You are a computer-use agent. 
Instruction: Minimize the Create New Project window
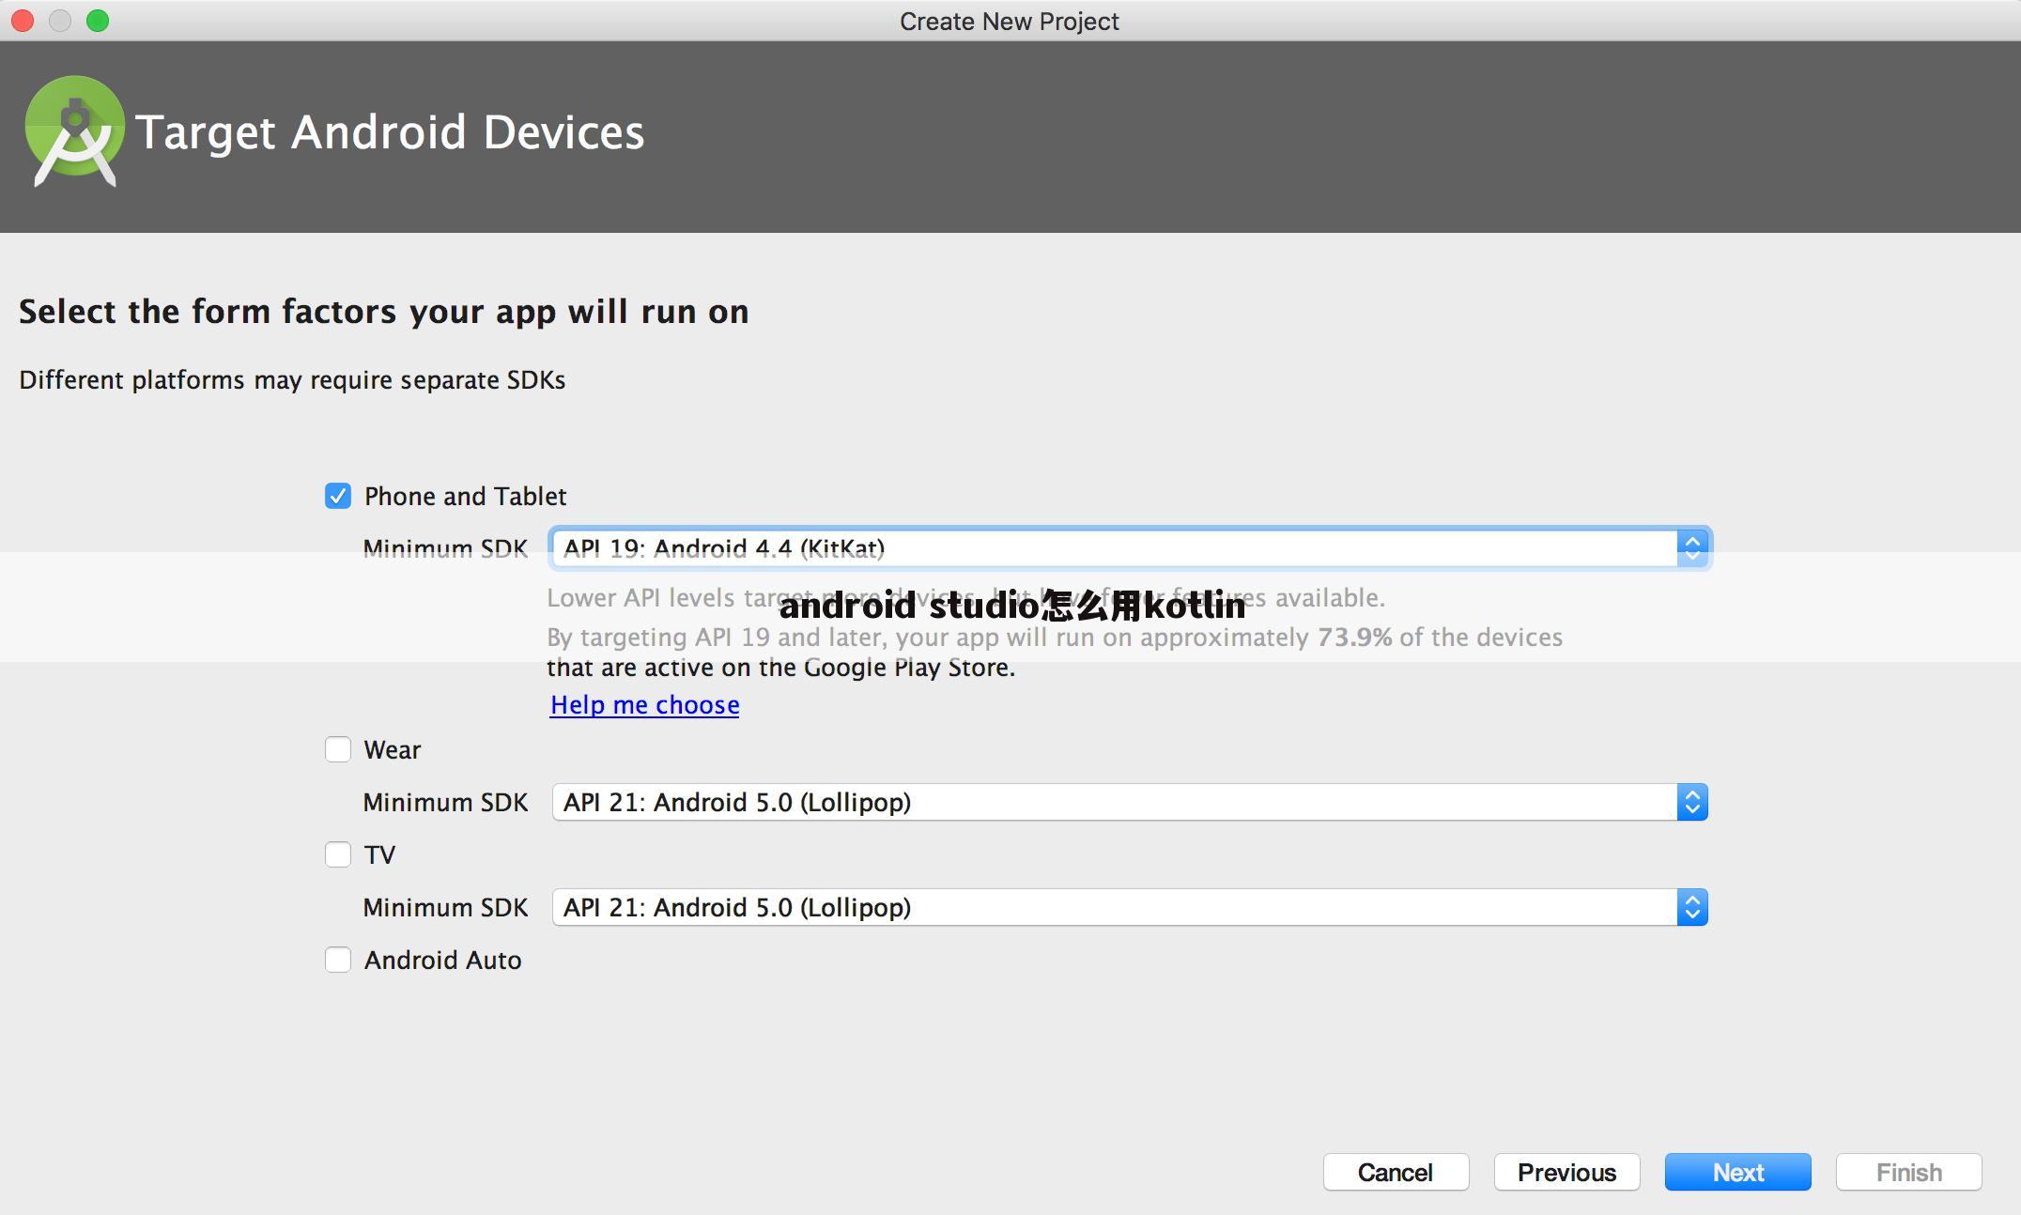click(x=60, y=21)
